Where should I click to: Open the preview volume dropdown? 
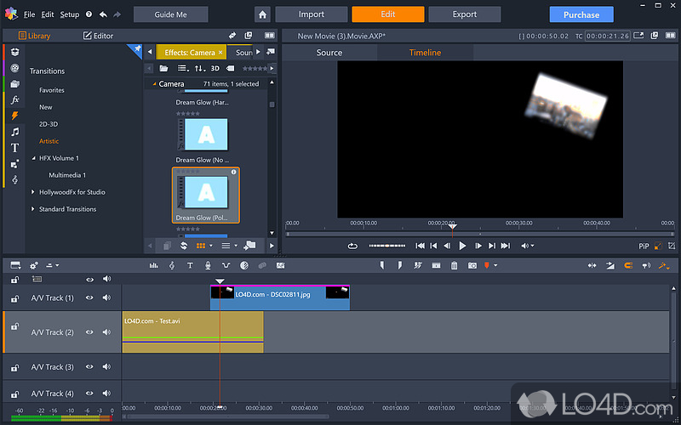[x=527, y=246]
